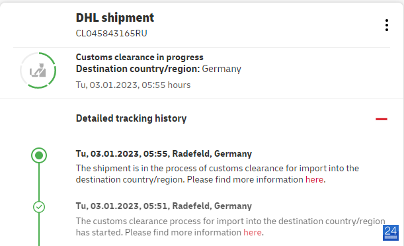Collapse the Detailed tracking history section
This screenshot has height=246, width=404.
(x=382, y=119)
